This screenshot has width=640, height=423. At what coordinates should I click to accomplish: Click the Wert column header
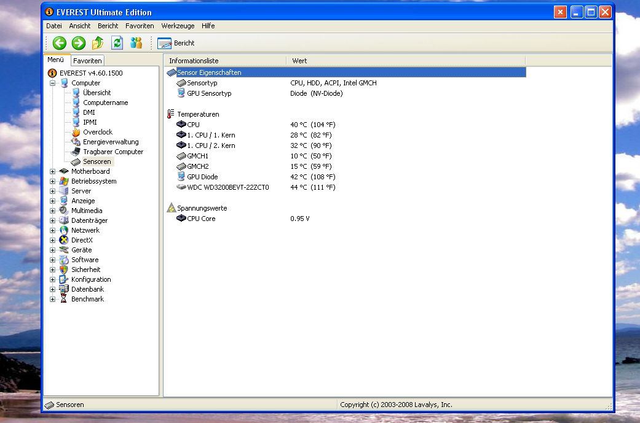406,61
